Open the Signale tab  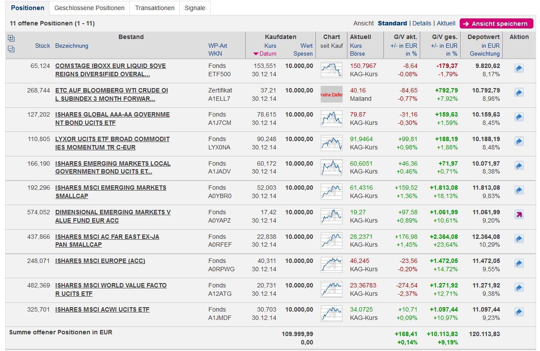pos(195,8)
